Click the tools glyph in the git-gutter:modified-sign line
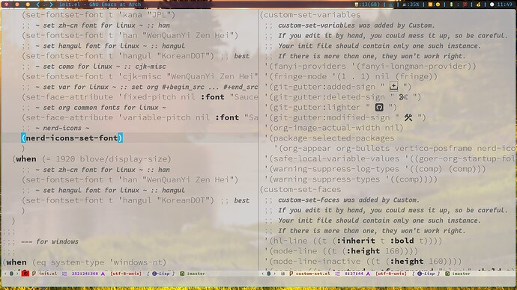This screenshot has width=517, height=290. tap(408, 117)
